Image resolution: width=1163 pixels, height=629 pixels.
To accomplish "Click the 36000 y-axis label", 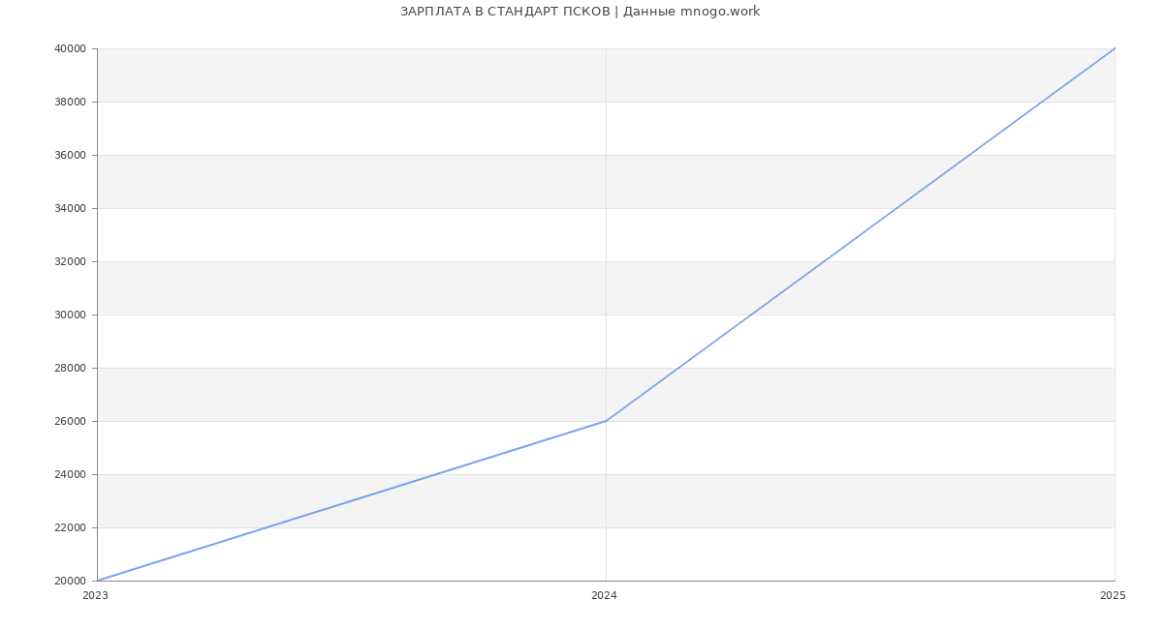I will click(71, 155).
